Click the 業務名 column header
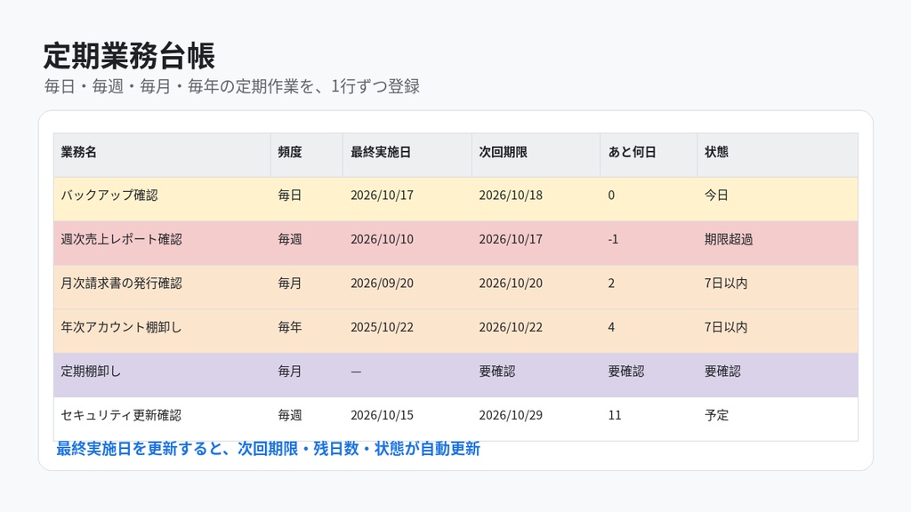 162,155
